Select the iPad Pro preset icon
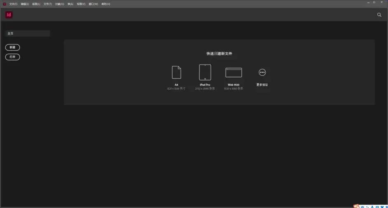388x208 pixels. pyautogui.click(x=205, y=72)
